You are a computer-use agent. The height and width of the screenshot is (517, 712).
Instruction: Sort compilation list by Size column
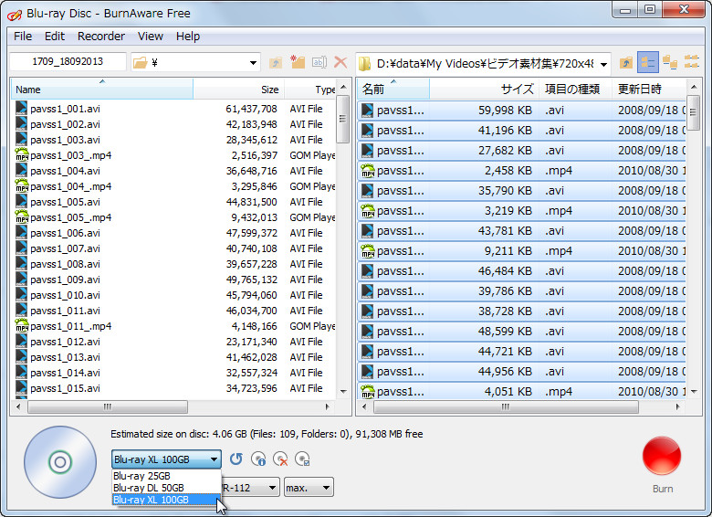(239, 89)
